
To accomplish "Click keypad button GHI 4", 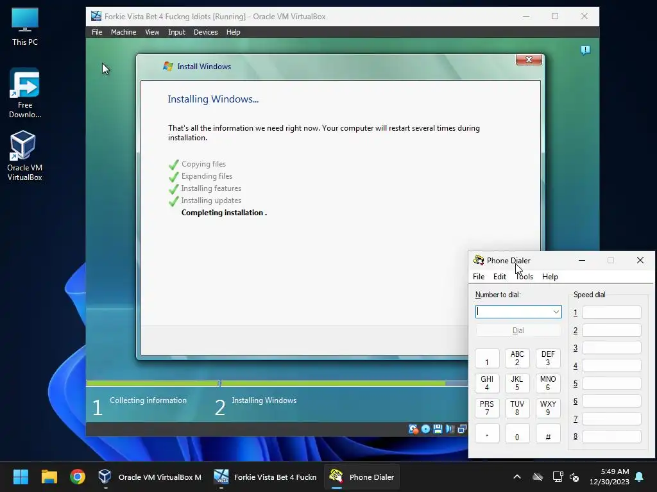I will (x=487, y=383).
